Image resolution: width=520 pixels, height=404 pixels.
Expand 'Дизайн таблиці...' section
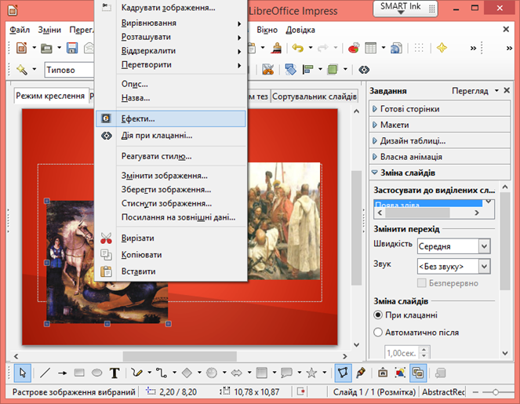(x=439, y=140)
